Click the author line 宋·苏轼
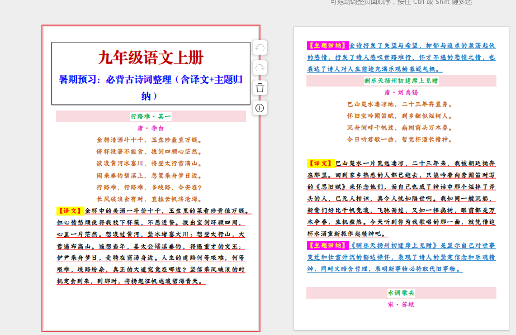Screen dimensions: 516x335 pos(401,305)
